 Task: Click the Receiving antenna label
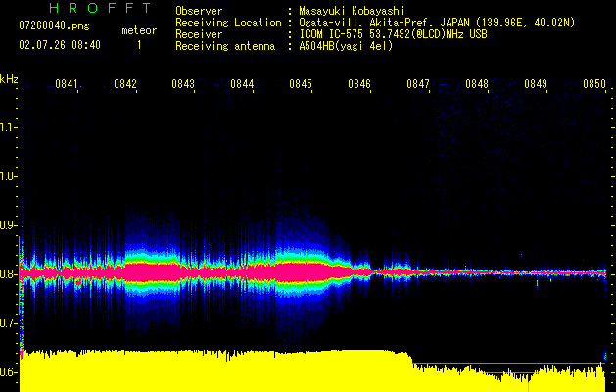(x=225, y=46)
